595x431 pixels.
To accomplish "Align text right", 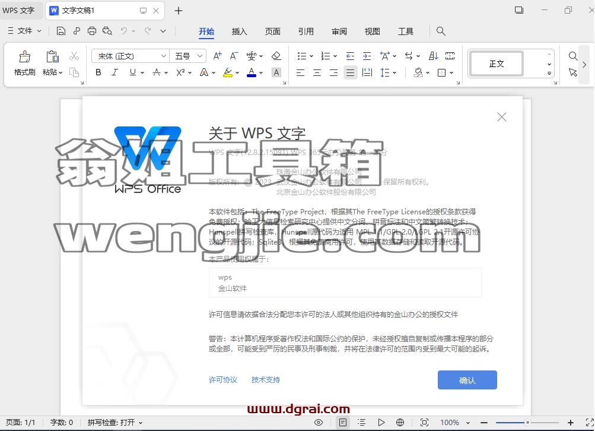I will tap(333, 72).
